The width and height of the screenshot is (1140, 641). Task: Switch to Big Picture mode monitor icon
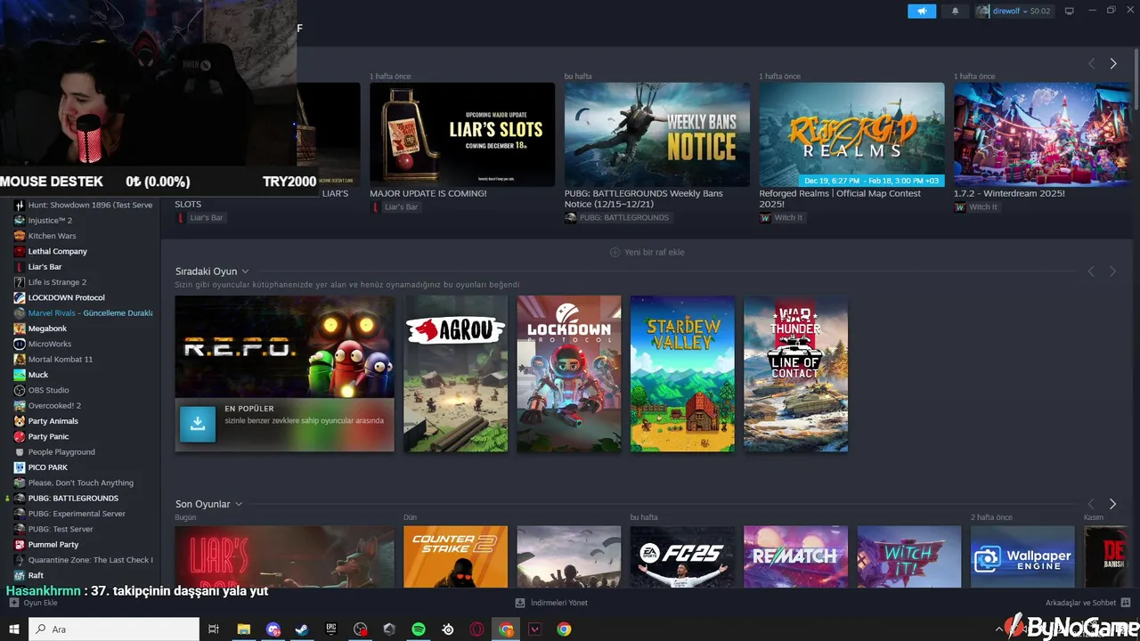pos(1070,11)
